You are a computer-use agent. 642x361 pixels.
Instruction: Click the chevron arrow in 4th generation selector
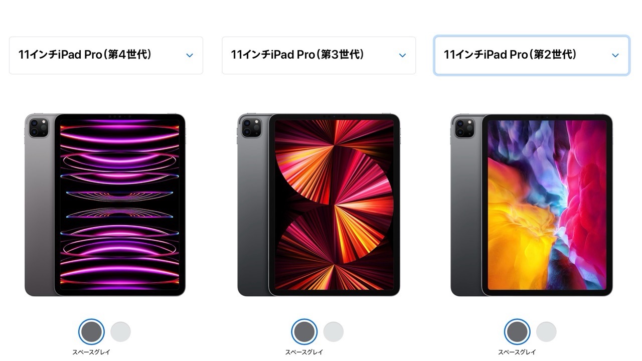click(190, 55)
